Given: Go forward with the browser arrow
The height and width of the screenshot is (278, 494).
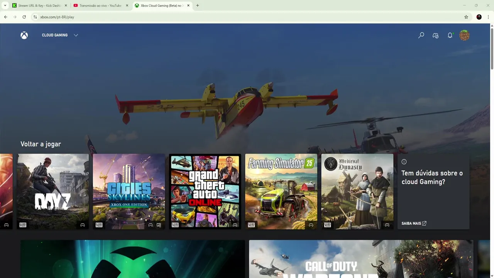Looking at the screenshot, I should [15, 17].
